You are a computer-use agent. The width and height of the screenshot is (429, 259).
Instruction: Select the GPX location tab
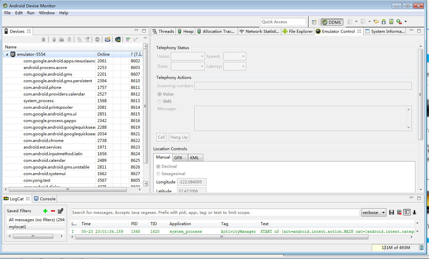coord(180,158)
